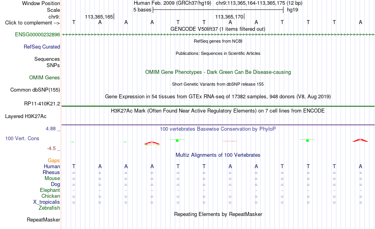375x229 pixels.
Task: Click the '5 bases' scale label
Action: 142,10
